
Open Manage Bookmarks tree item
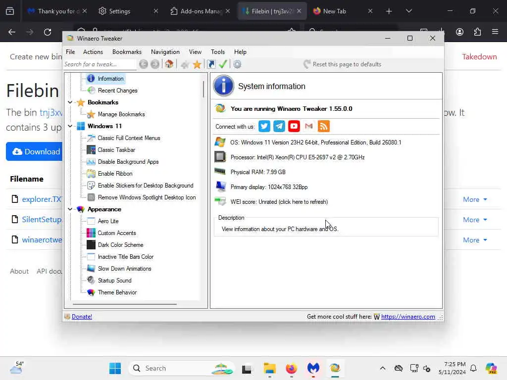[x=121, y=114]
